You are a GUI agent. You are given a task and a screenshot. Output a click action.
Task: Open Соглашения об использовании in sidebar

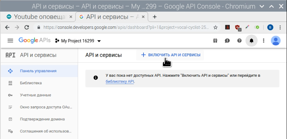[x=39, y=131]
